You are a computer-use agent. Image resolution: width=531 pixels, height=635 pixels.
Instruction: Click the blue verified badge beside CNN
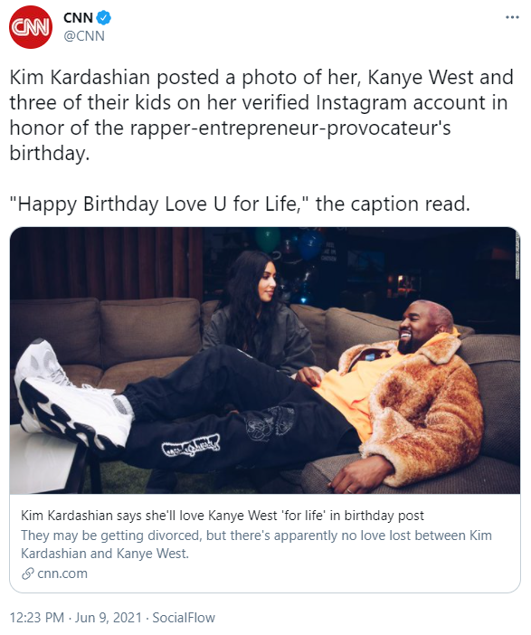(x=104, y=18)
